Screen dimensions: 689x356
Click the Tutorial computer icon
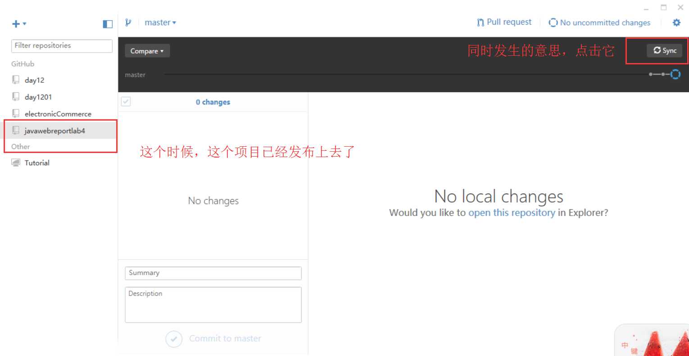pyautogui.click(x=16, y=163)
